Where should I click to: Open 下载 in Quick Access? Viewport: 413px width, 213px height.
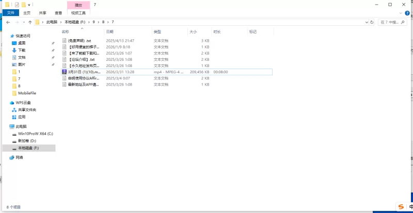[22, 50]
